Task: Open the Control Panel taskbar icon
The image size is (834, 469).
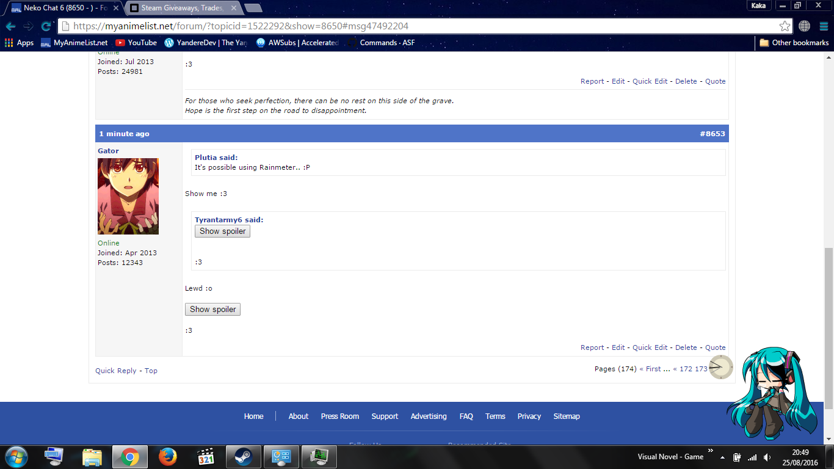Action: (281, 457)
